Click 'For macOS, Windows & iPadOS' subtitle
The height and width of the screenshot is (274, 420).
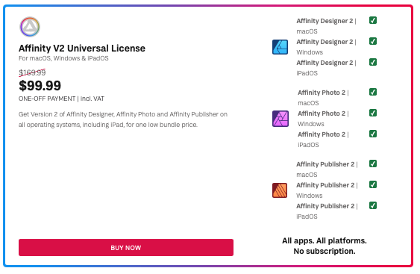63,58
